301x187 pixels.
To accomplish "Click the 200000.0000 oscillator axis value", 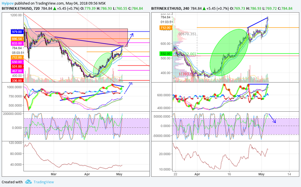I will (13, 114).
